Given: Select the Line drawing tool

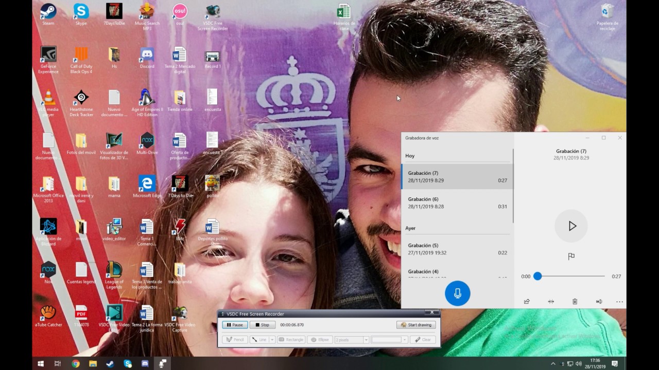Looking at the screenshot, I should [259, 340].
